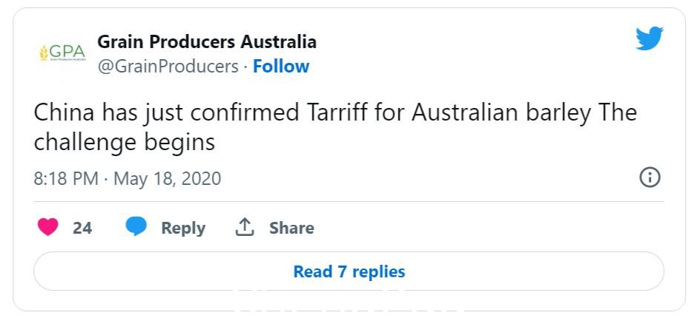Click the "challenge begins" line of the tweet
The width and height of the screenshot is (697, 321).
pos(124,143)
